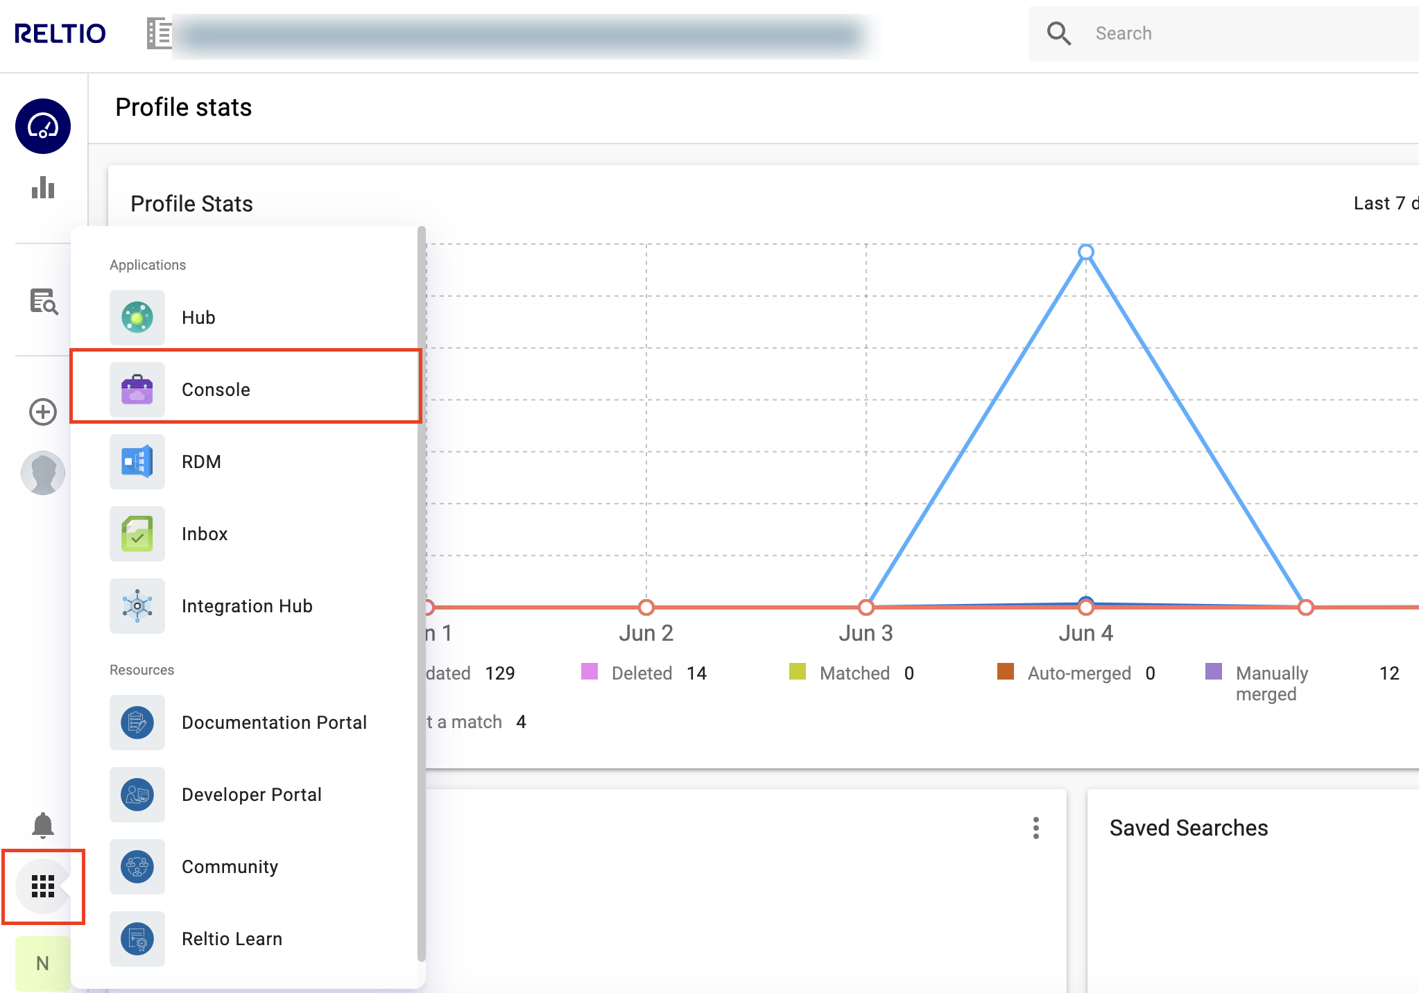Open Community resource link

(244, 867)
